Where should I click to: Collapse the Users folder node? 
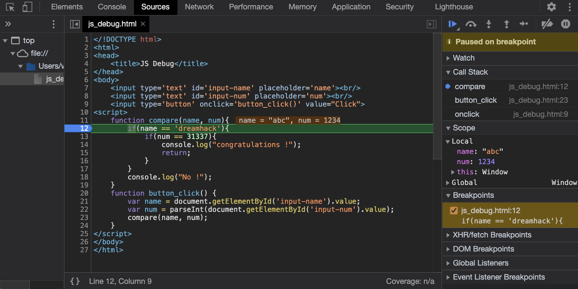pos(20,66)
